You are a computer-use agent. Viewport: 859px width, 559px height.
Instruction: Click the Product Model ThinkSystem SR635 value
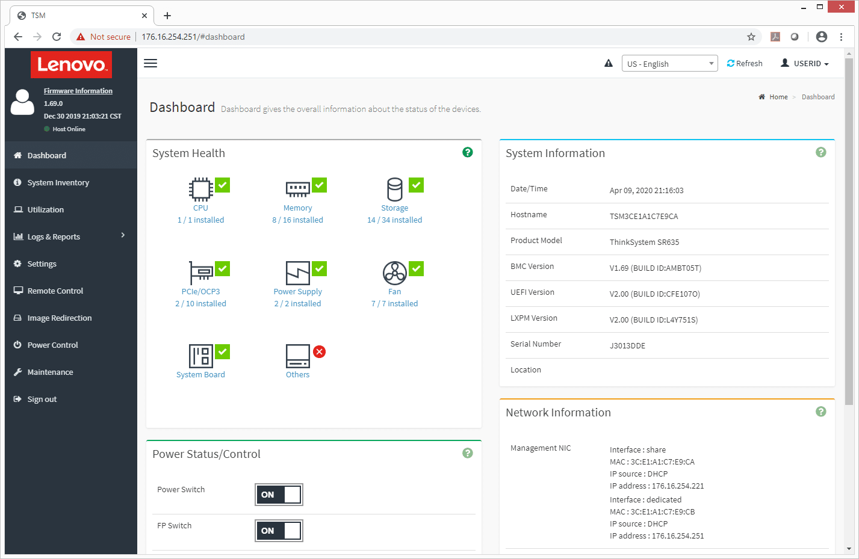tap(644, 242)
